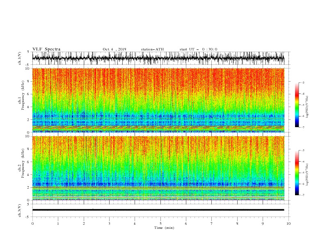Click time axis tick label "0"
This screenshot has height=251, width=325.
point(32,224)
